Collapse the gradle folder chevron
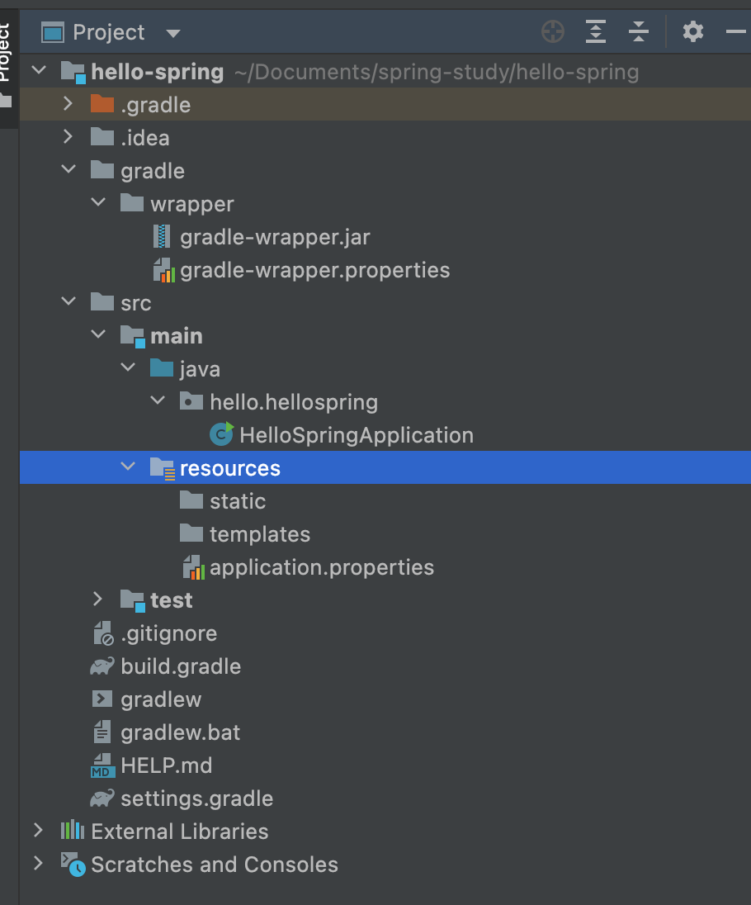This screenshot has width=751, height=905. click(68, 169)
